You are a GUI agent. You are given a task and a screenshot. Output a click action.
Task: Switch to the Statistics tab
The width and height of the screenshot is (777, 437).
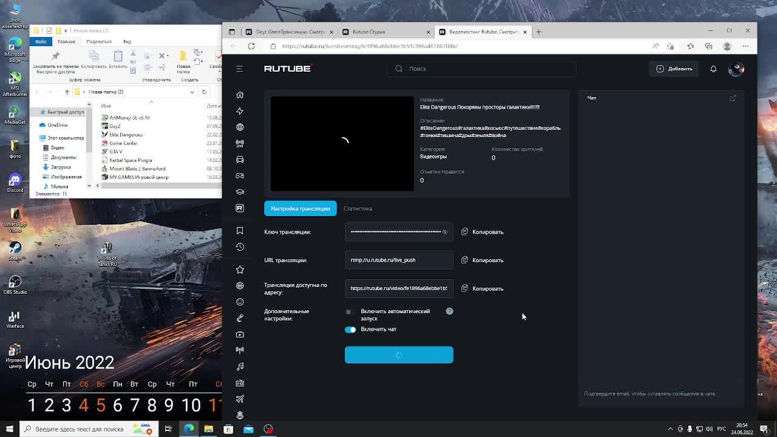pyautogui.click(x=358, y=208)
